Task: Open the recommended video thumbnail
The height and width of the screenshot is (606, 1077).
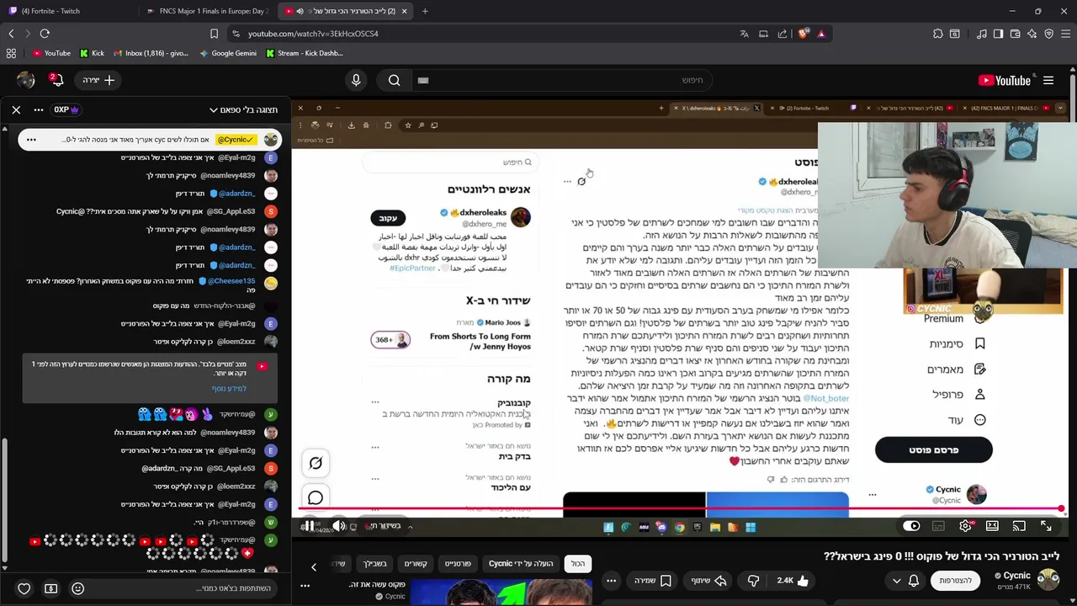Action: [501, 592]
